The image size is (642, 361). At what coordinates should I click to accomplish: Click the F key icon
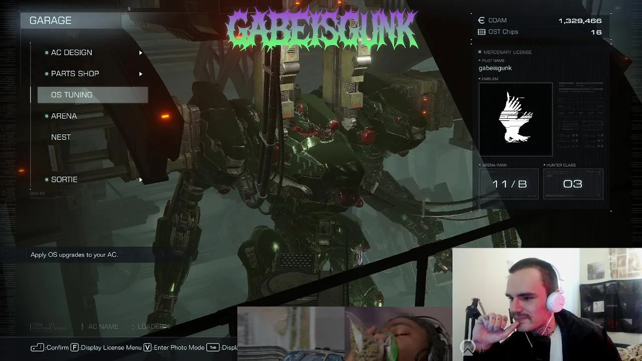pyautogui.click(x=74, y=347)
